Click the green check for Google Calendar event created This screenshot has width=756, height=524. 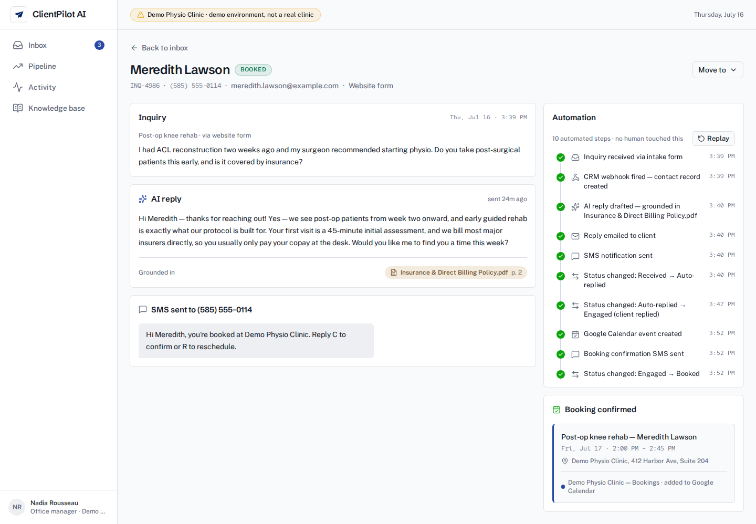561,334
